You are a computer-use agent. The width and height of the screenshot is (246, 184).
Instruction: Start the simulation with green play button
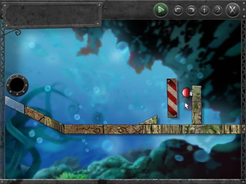coord(161,10)
